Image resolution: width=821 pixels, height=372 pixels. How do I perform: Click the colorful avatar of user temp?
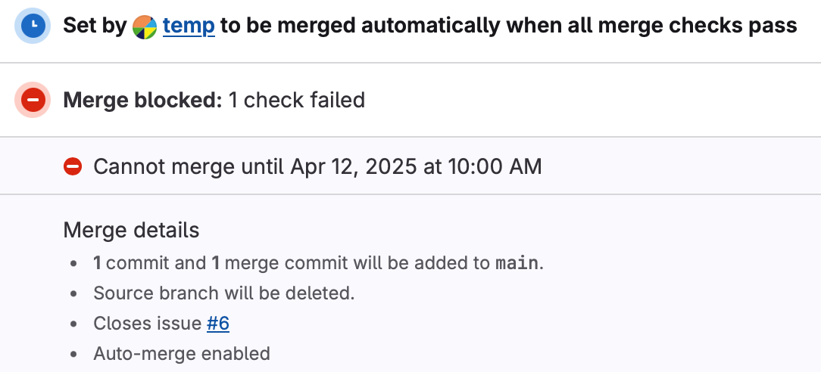click(x=145, y=26)
